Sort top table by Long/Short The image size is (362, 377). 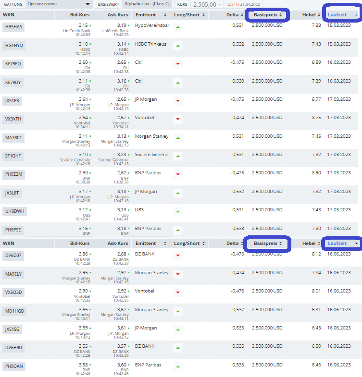[x=189, y=15]
